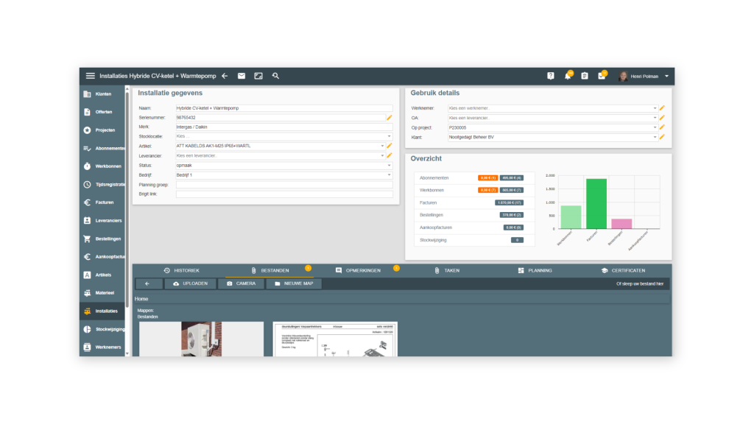This screenshot has width=754, height=424.
Task: Click the back arrow next to the page title
Action: coord(225,76)
